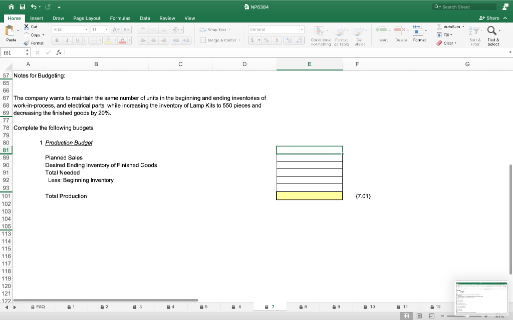Open the font size dropdown
Image resolution: width=513 pixels, height=320 pixels.
(106, 29)
